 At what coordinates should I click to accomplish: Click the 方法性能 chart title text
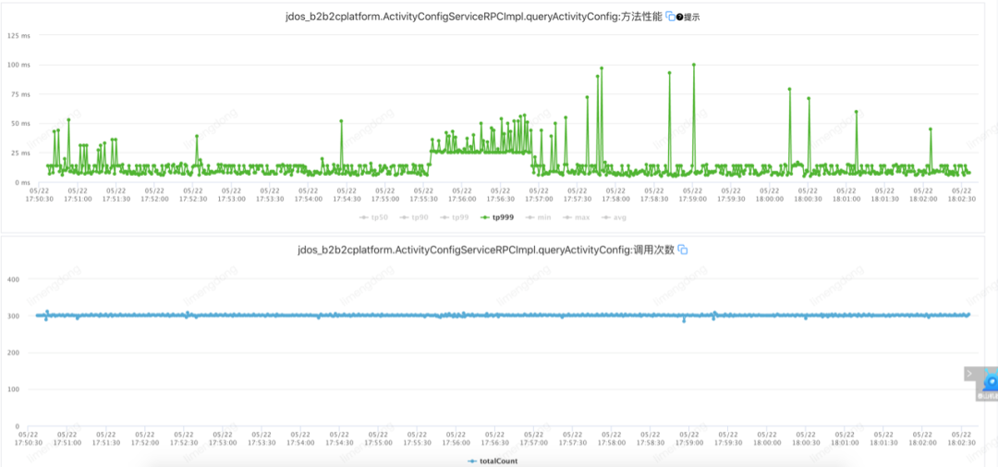474,18
